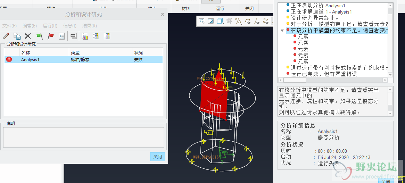Toggle the grey perspective view cube
405x183 pixels.
[229, 21]
